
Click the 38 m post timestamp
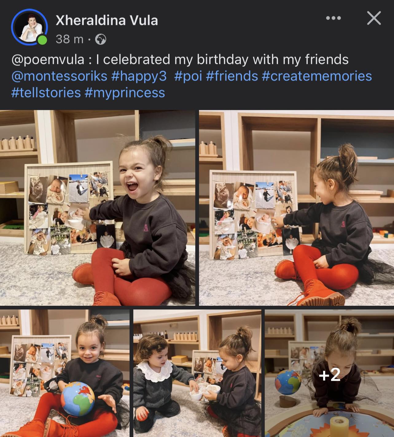click(70, 39)
